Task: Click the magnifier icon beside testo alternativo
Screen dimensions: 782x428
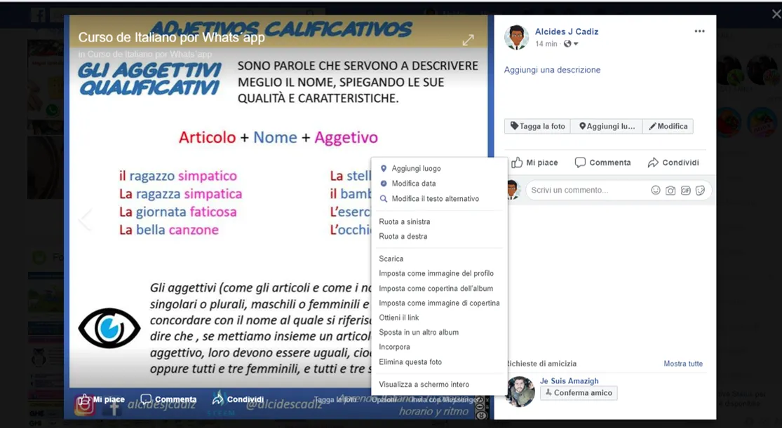Action: (384, 198)
